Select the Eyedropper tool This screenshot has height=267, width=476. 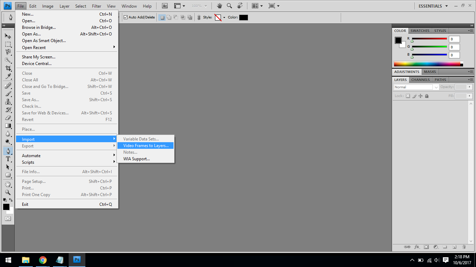point(8,76)
